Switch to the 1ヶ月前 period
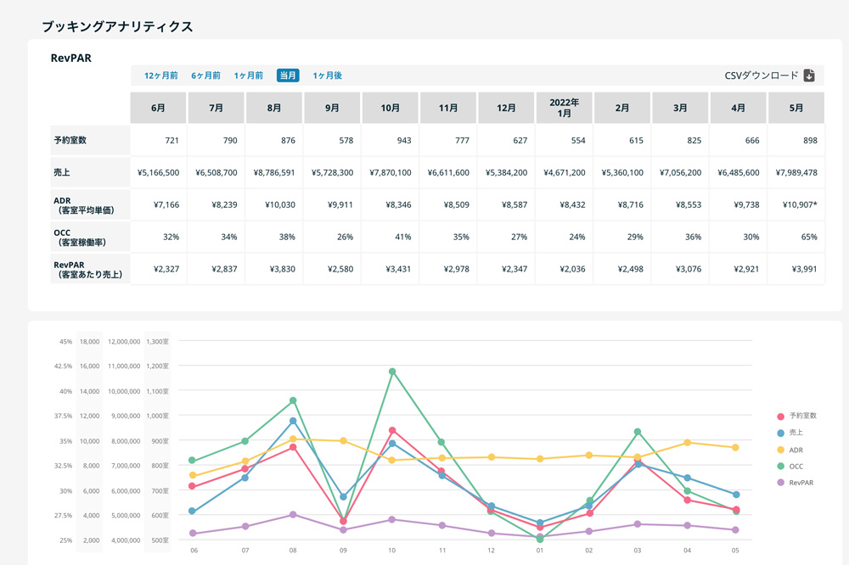The width and height of the screenshot is (849, 565). pos(249,76)
